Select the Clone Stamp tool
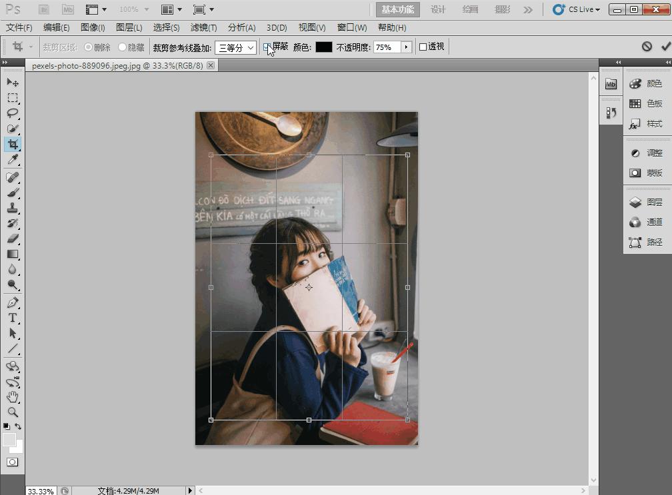The image size is (672, 495). [x=13, y=208]
